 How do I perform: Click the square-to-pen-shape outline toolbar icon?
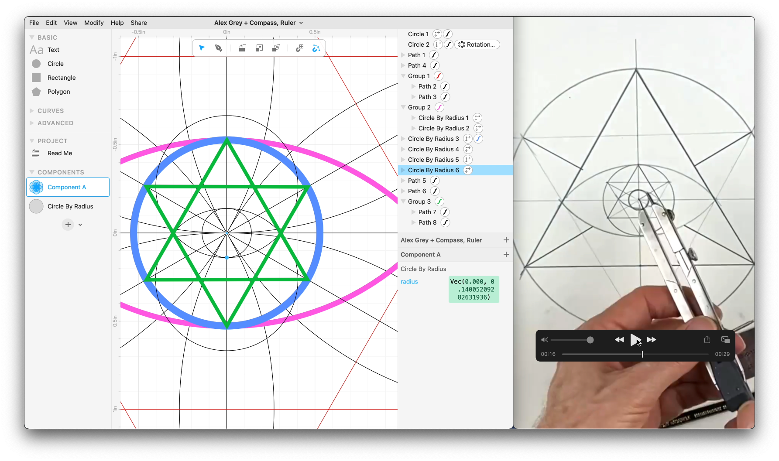276,48
